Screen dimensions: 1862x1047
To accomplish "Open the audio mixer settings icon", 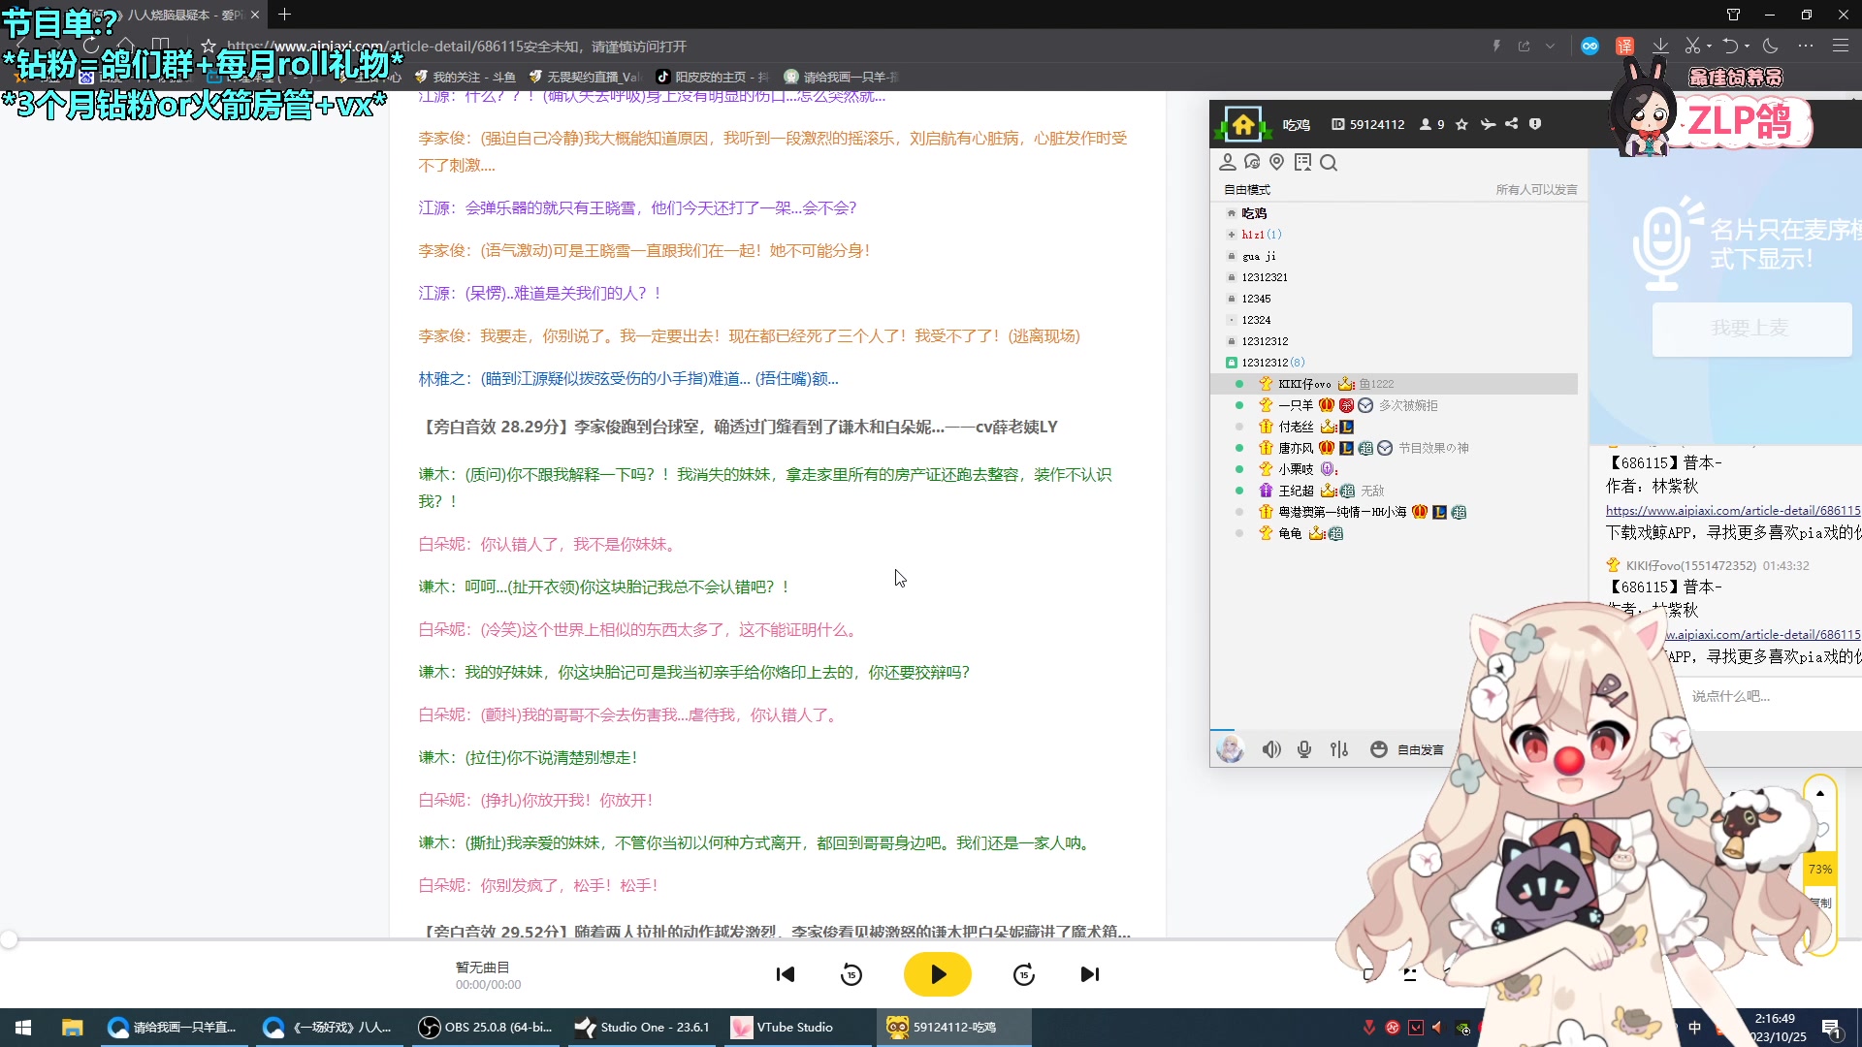I will point(1339,749).
